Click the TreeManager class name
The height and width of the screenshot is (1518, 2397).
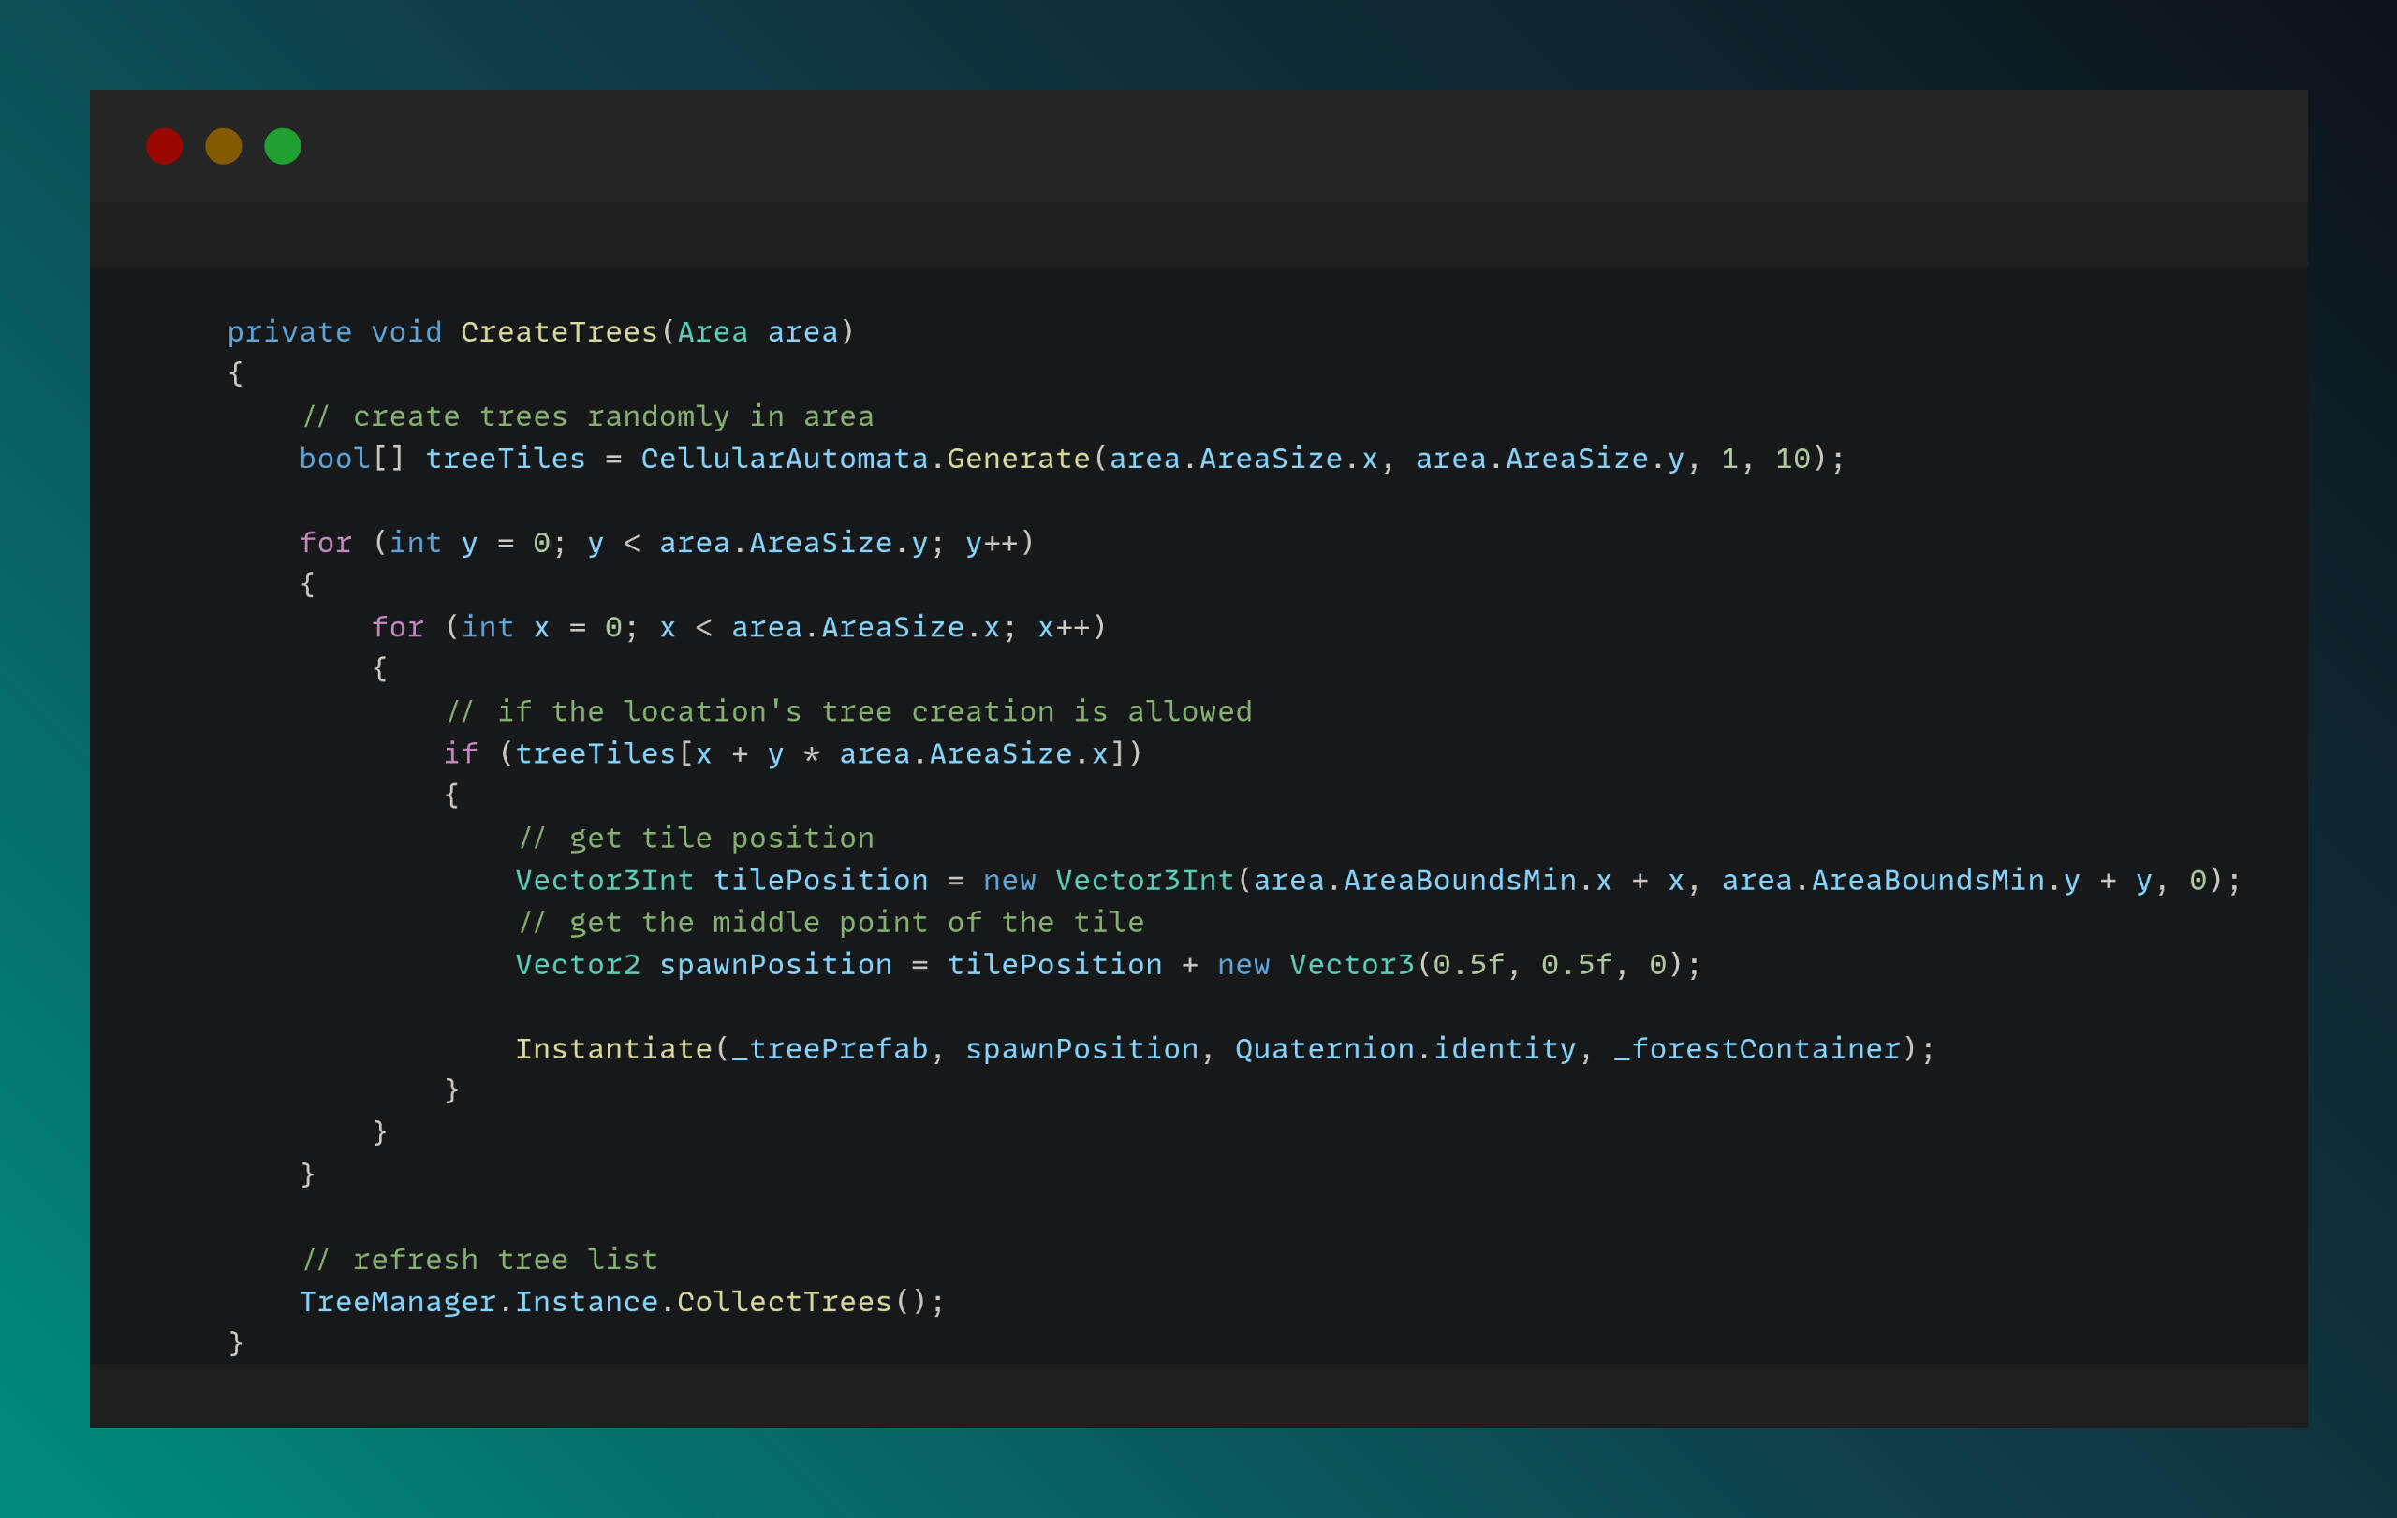[x=397, y=1302]
